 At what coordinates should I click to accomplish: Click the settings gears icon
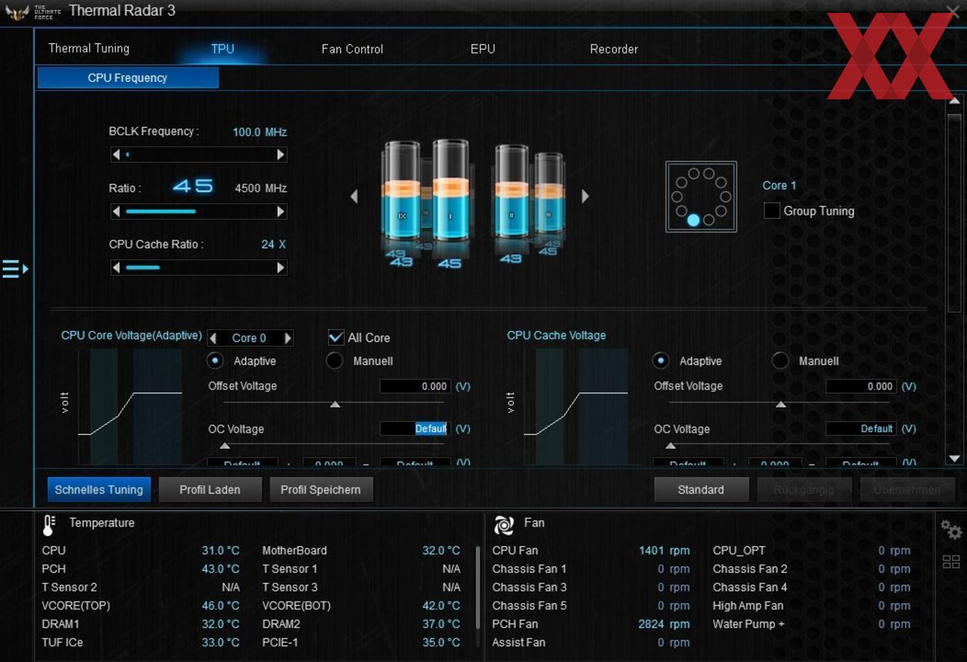pyautogui.click(x=951, y=530)
